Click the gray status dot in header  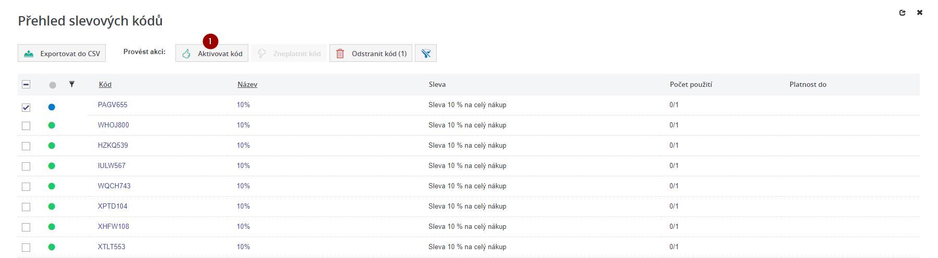[52, 85]
